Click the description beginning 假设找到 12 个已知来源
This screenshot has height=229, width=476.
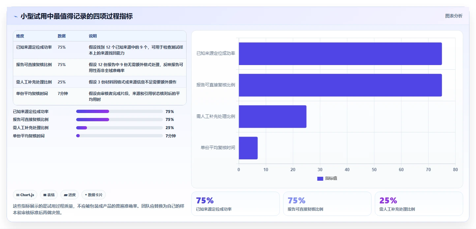pos(136,50)
